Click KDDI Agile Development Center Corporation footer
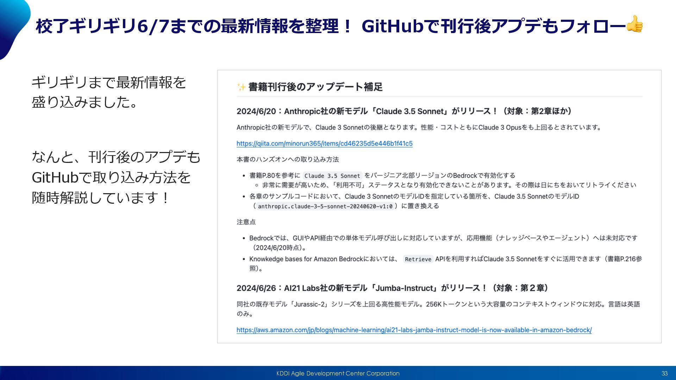Screen dimensions: 676x380 (x=338, y=374)
